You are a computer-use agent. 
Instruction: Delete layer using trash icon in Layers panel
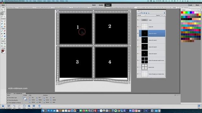[164, 13]
